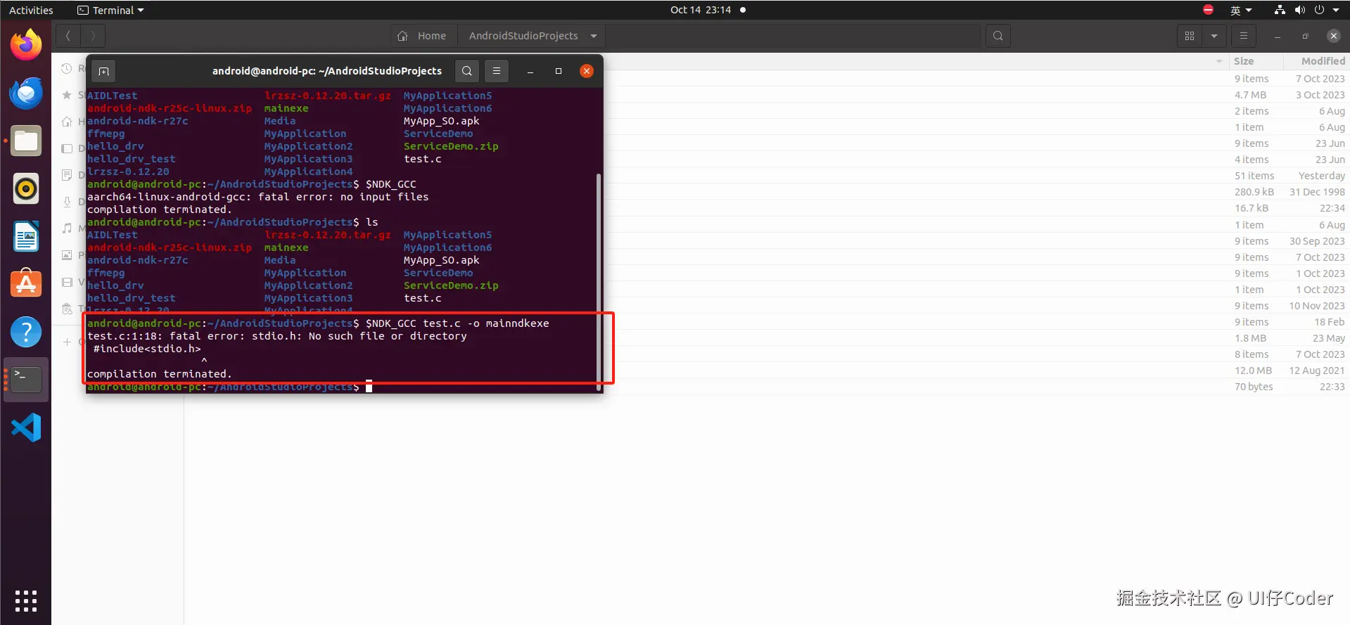Click the new tab button in Terminal
Viewport: 1350px width, 625px height.
coord(103,71)
